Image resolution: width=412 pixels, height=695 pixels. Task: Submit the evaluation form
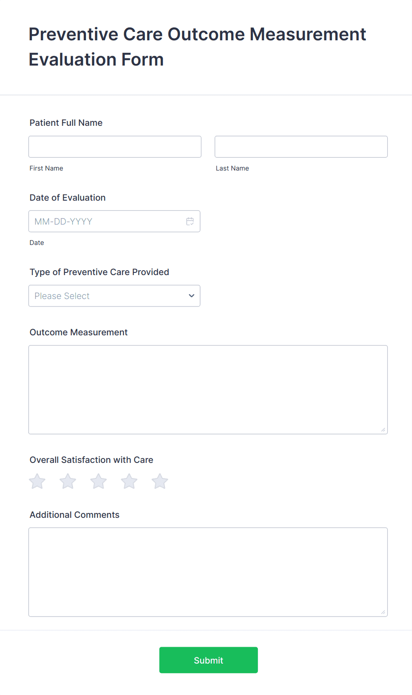pyautogui.click(x=209, y=660)
